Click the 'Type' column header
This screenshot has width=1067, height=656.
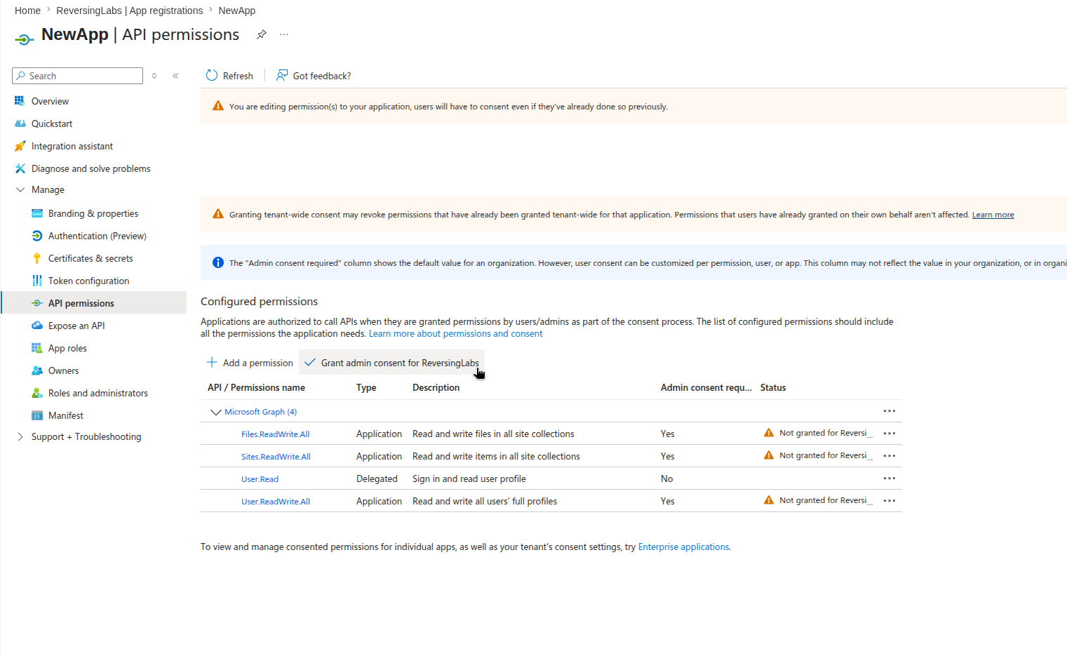[x=366, y=387]
